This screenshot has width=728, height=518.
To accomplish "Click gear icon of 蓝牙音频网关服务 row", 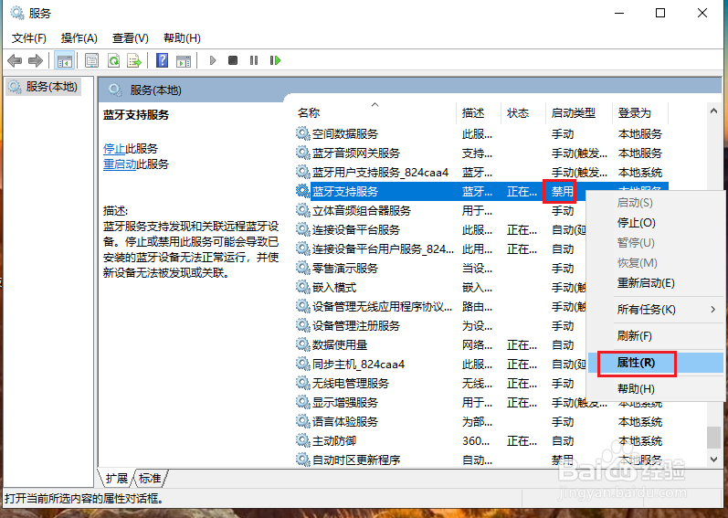I will click(x=302, y=153).
